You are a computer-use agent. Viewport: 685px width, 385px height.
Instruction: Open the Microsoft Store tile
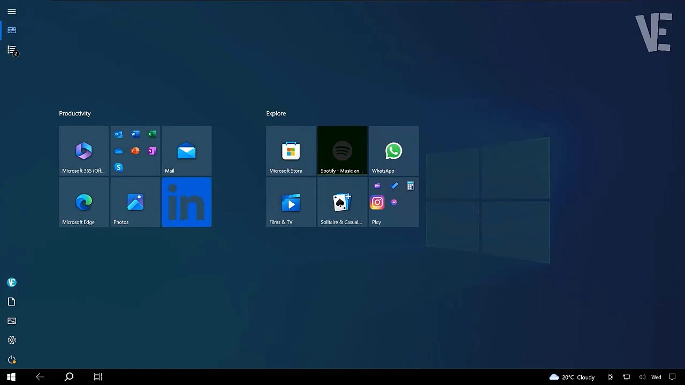coord(291,151)
